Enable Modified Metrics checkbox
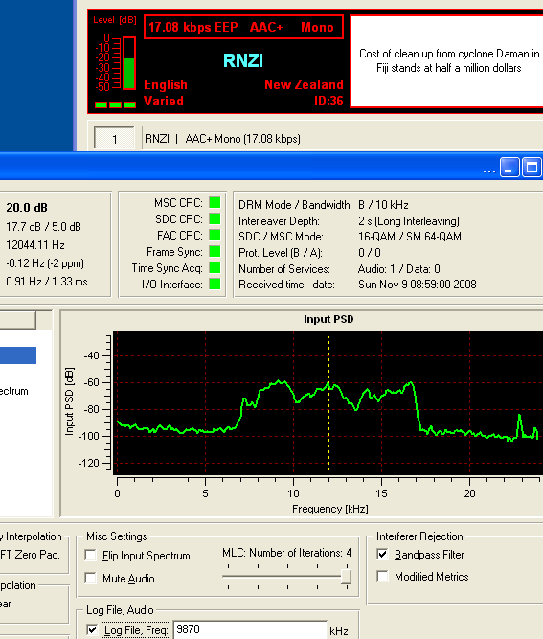The image size is (543, 639). coord(382,576)
